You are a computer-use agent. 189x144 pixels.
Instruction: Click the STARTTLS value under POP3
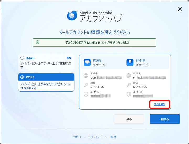[x=97, y=87]
